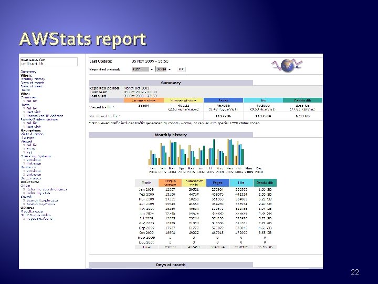Click the Total row label in the monthly table
This screenshot has width=378, height=284.
[146, 247]
